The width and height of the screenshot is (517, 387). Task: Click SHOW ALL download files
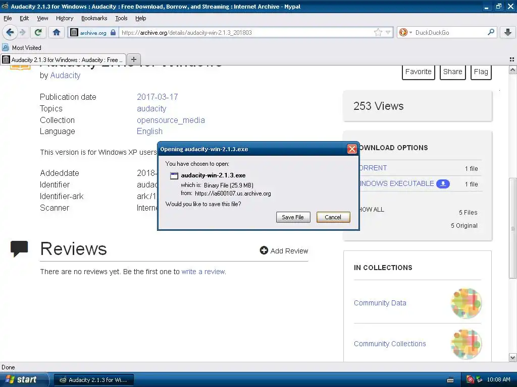tap(372, 209)
